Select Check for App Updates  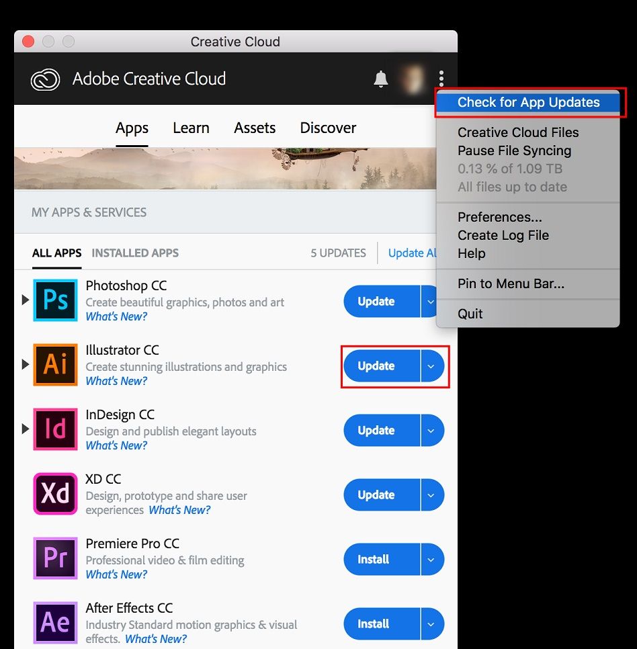[528, 103]
